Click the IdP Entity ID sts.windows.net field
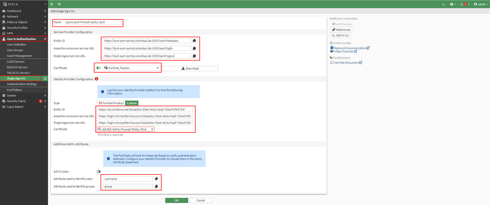 point(145,110)
